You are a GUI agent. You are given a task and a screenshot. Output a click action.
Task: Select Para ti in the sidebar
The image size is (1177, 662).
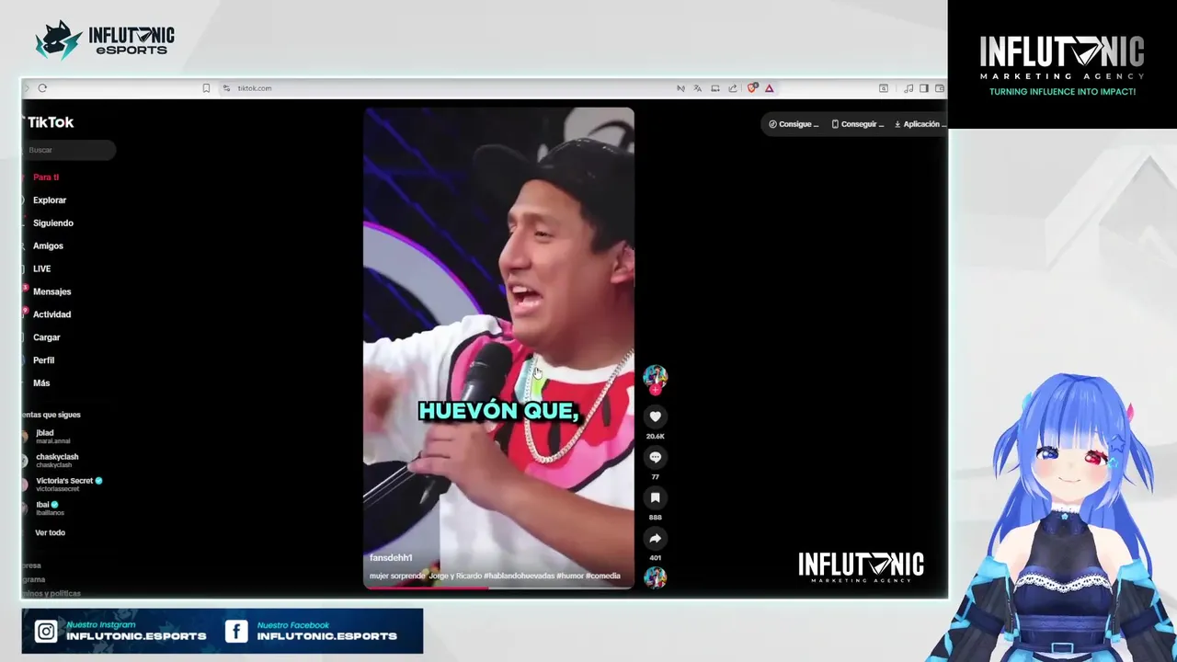tap(46, 177)
